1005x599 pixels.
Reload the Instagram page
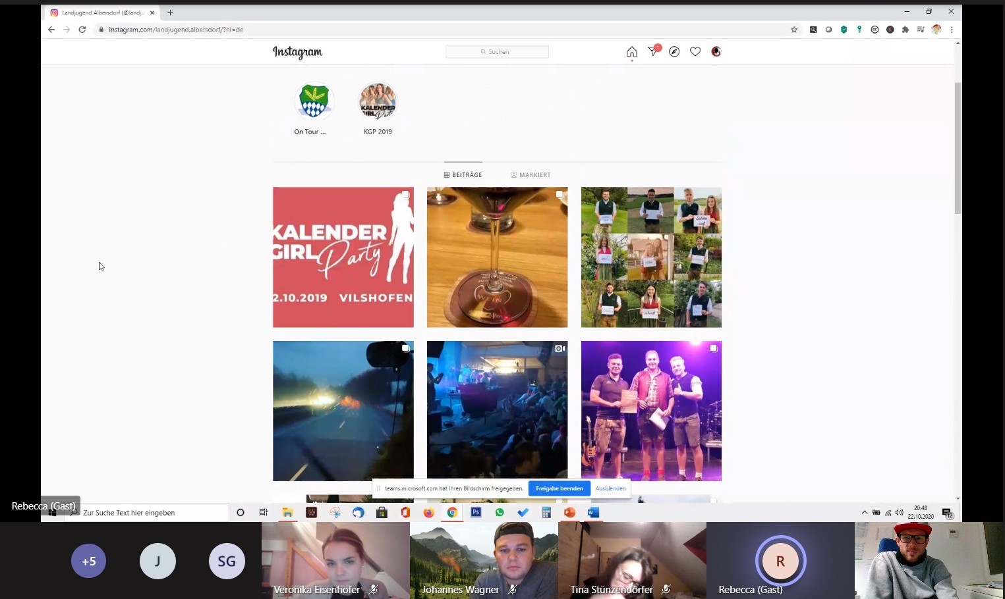point(82,30)
